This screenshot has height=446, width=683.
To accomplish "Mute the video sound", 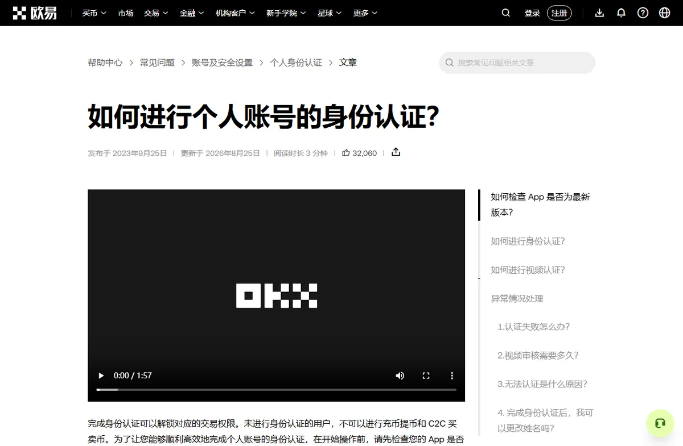I will (400, 376).
